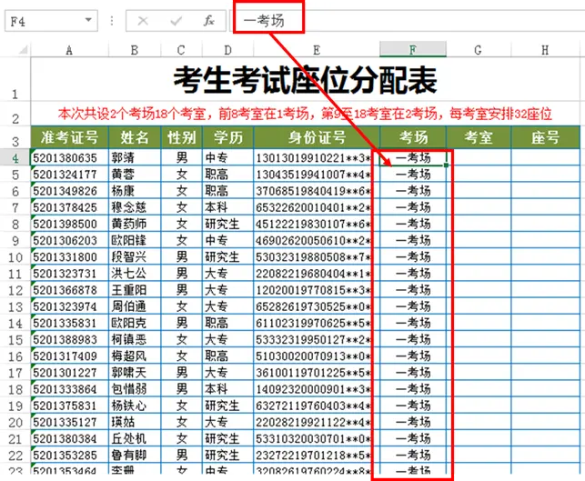Click the 考场 header cell
The image size is (585, 481).
pyautogui.click(x=413, y=137)
